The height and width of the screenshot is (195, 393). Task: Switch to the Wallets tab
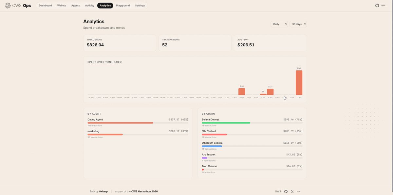(x=62, y=6)
